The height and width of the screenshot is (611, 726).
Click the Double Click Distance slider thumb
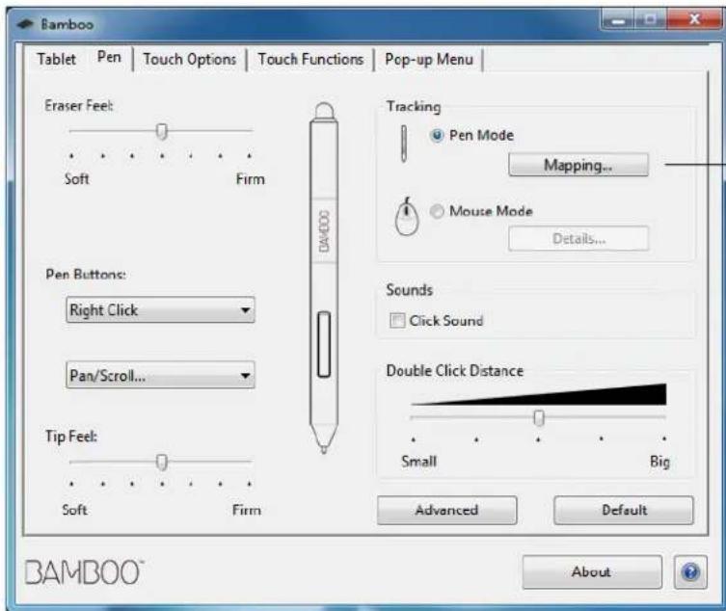[x=539, y=417]
